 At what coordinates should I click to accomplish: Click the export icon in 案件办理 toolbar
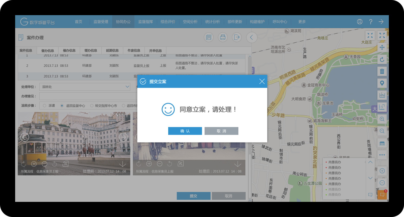pyautogui.click(x=237, y=37)
